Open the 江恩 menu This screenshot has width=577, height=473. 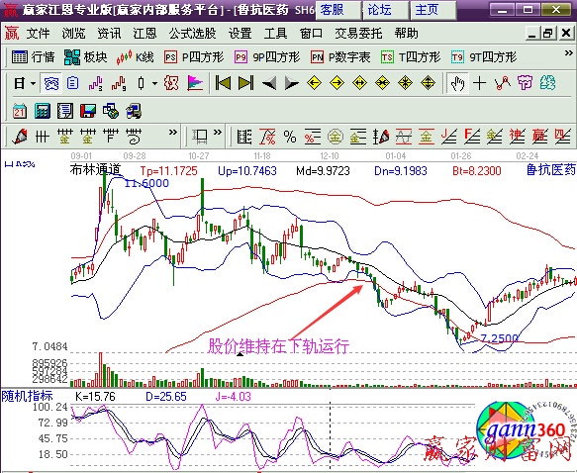(144, 34)
